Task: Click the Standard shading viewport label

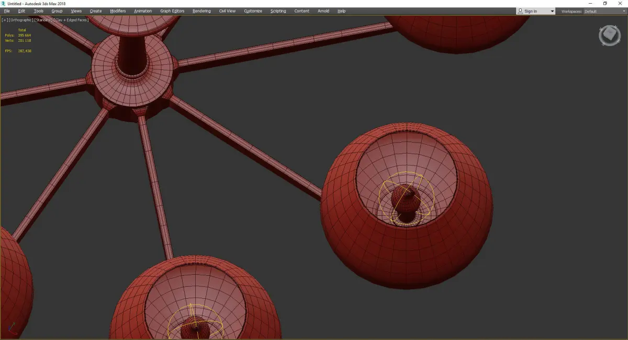Action: [x=43, y=20]
